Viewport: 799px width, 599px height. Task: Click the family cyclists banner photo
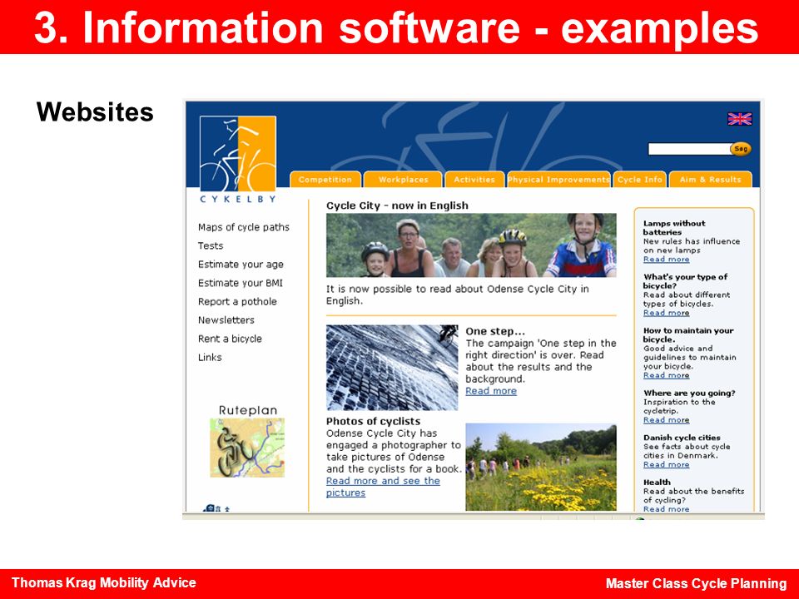click(471, 245)
